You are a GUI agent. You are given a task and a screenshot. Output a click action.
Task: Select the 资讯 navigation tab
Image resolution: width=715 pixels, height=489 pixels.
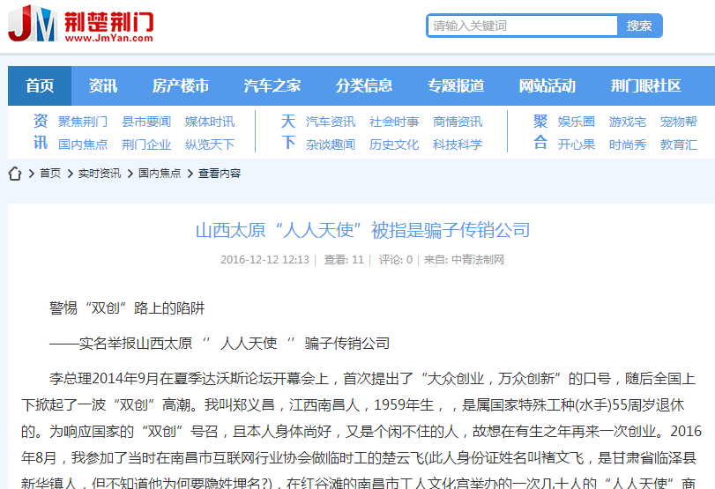(102, 85)
